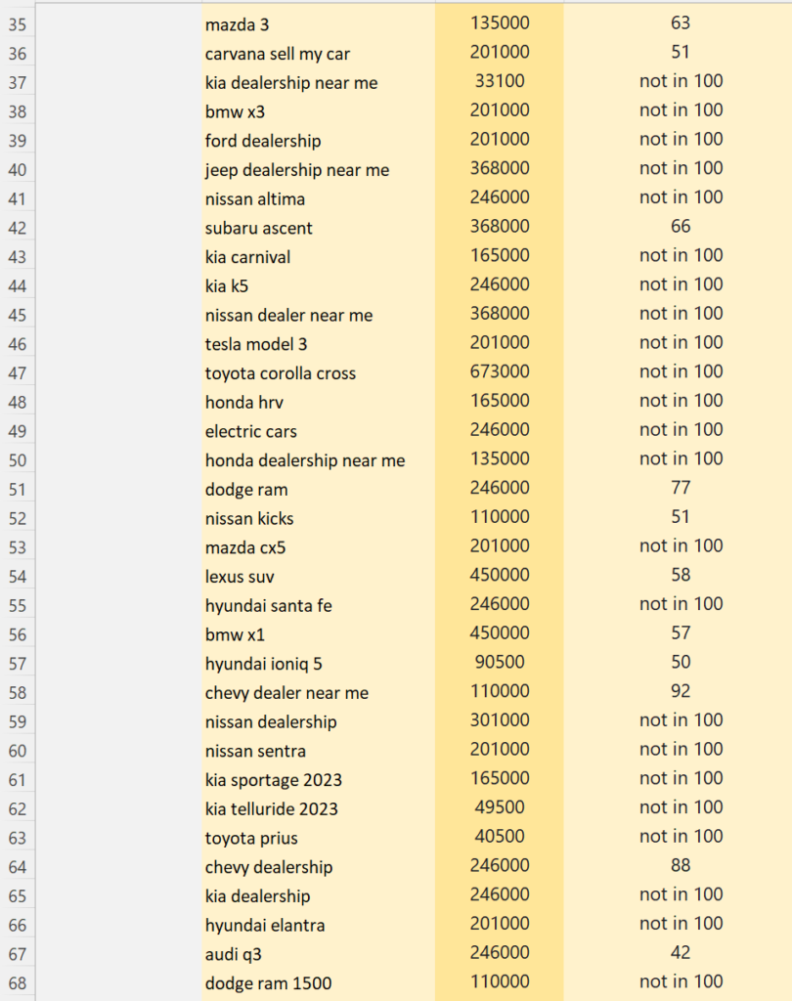Select row header 57
The width and height of the screenshot is (792, 1001).
click(18, 664)
